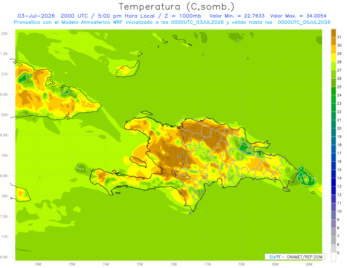Click the '72W' longitude label

point(173,264)
